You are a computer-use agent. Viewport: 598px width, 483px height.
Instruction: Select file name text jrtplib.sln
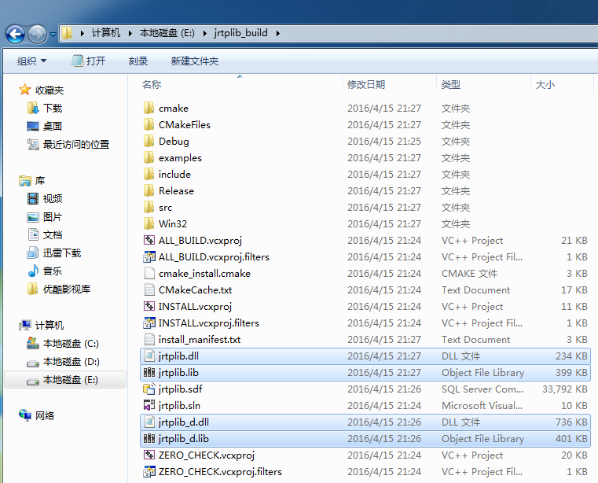(x=179, y=405)
